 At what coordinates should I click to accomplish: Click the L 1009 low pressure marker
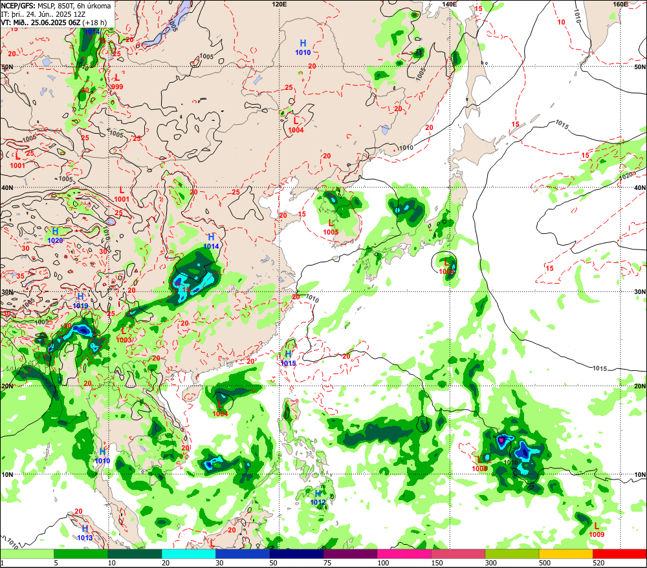(597, 530)
